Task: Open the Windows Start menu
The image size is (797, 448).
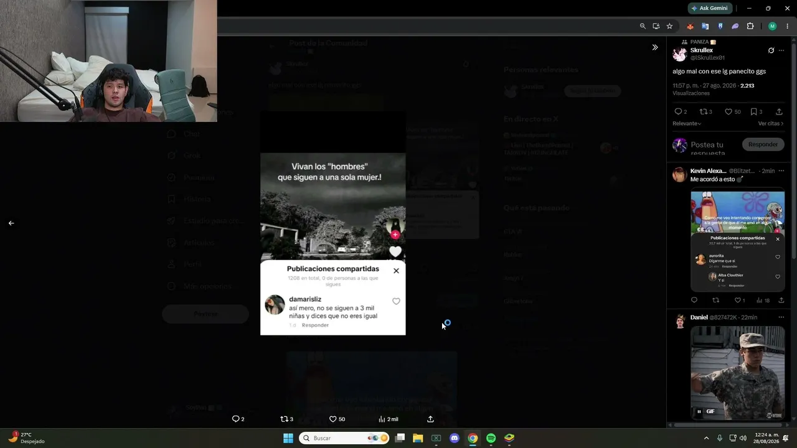Action: tap(288, 438)
